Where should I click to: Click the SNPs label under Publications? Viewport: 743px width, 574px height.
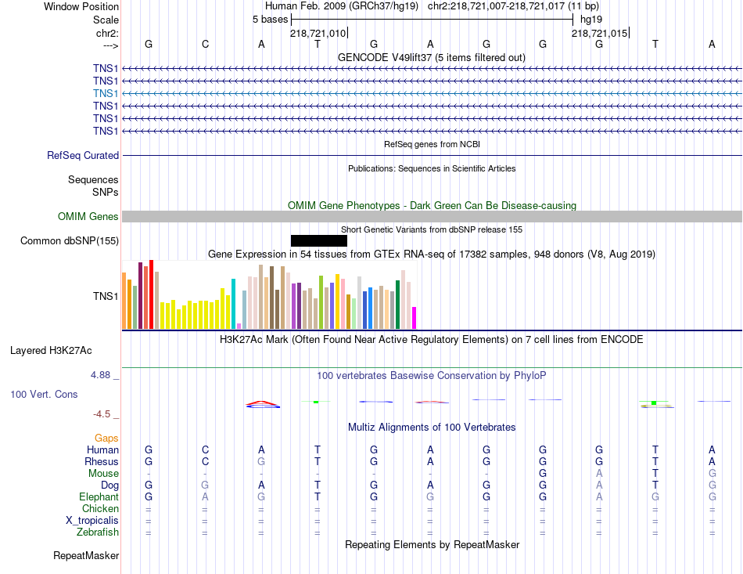point(106,192)
